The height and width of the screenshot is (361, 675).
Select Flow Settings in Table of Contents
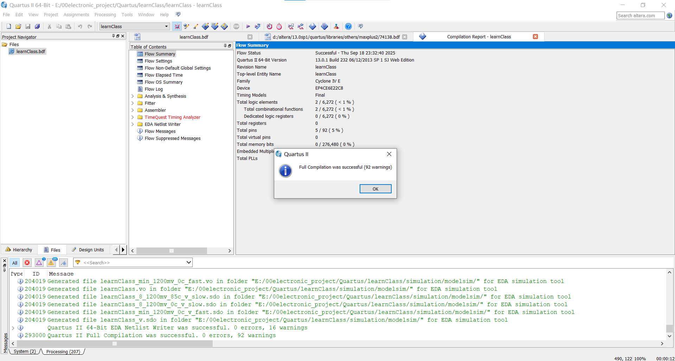pyautogui.click(x=158, y=61)
